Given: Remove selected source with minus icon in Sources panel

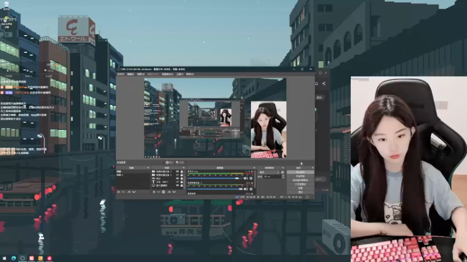Looking at the screenshot, I should coord(158,192).
